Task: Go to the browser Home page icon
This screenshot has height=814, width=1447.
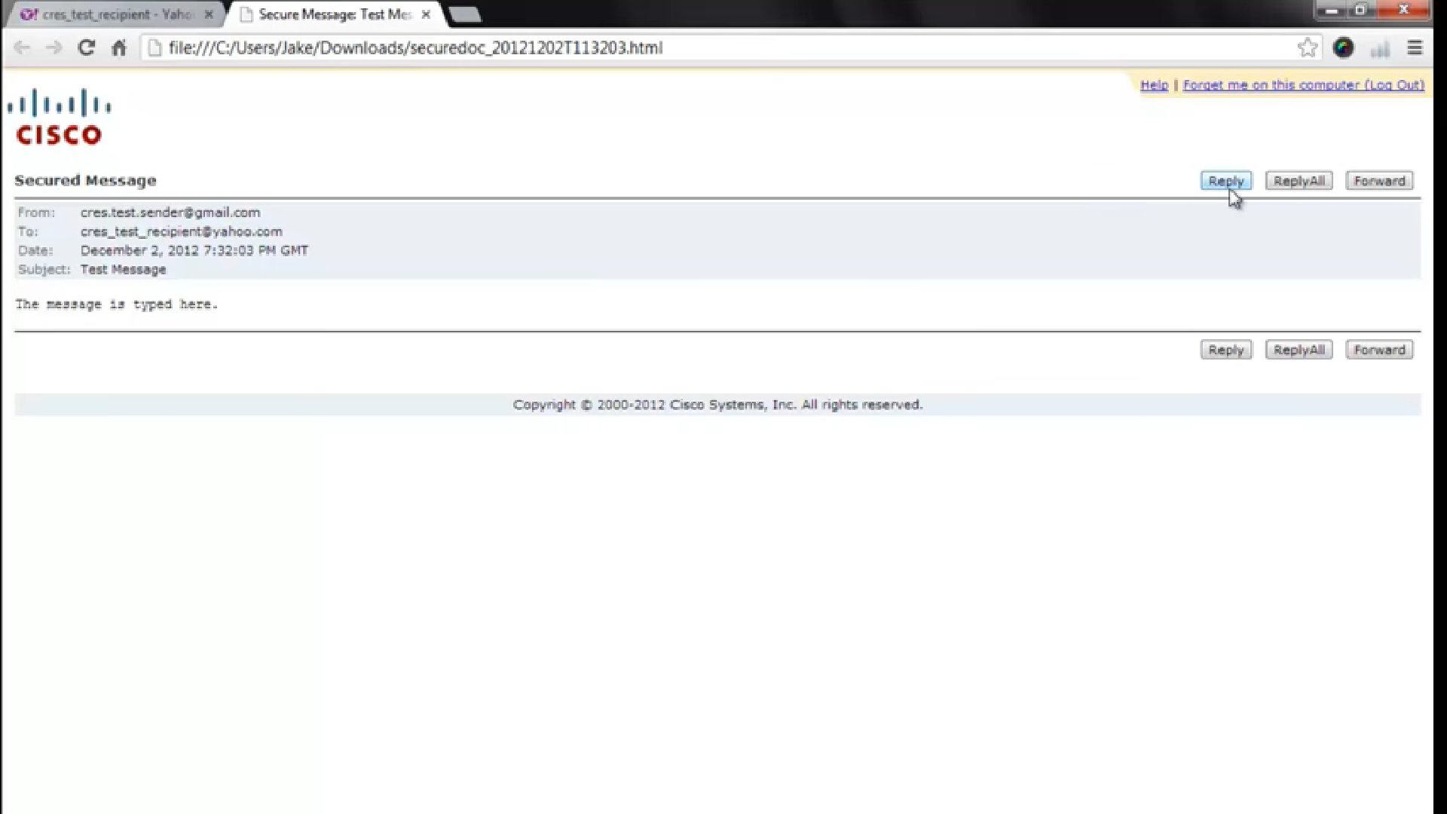Action: tap(119, 47)
